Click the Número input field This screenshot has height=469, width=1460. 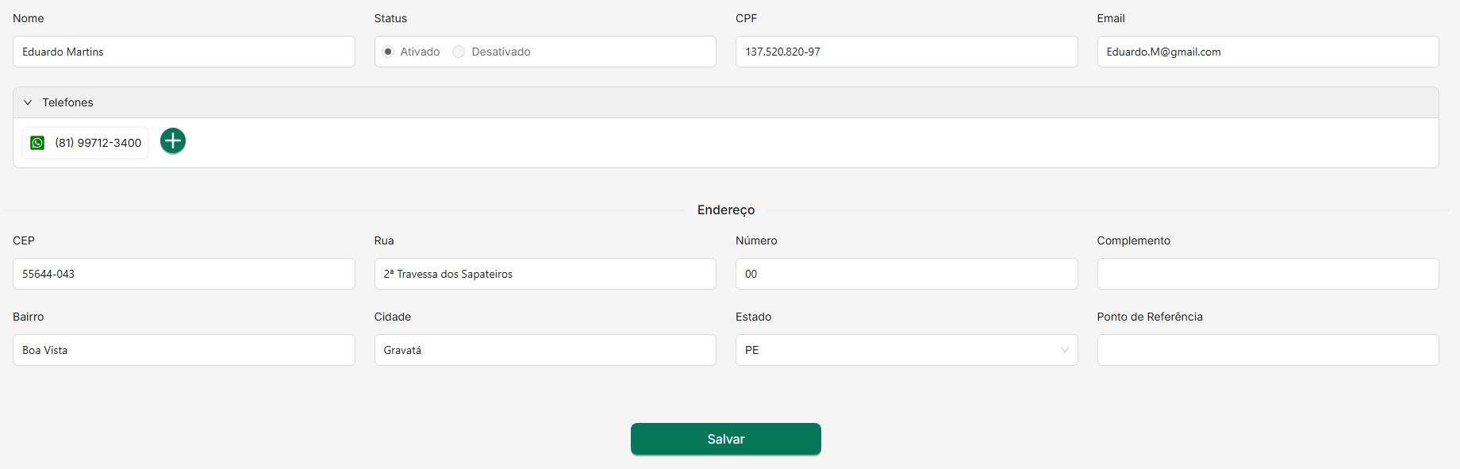[x=905, y=274]
